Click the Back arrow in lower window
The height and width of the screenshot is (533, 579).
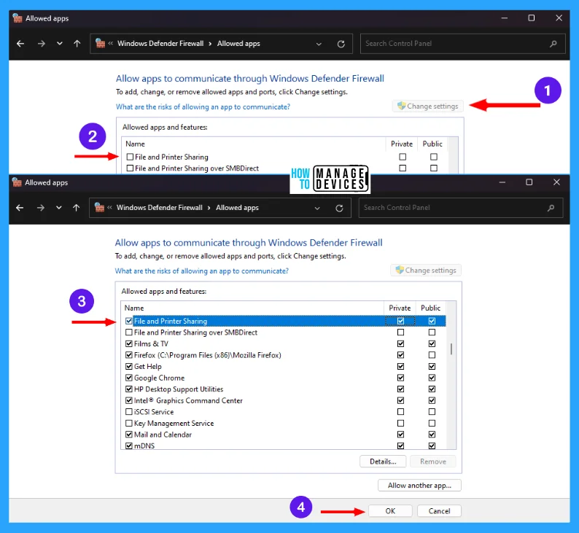(20, 208)
